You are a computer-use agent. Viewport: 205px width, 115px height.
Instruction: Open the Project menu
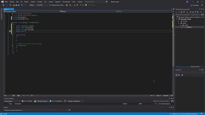[x=26, y=2]
